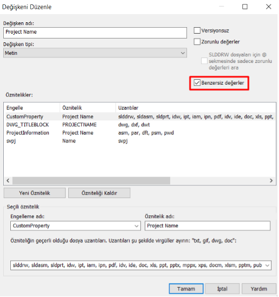Uncheck the Benzersiz değerler checkbox
The height and width of the screenshot is (297, 279).
click(x=197, y=83)
